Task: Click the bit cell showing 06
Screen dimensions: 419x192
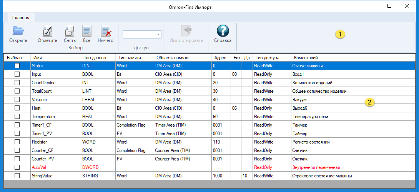Action: pos(236,108)
